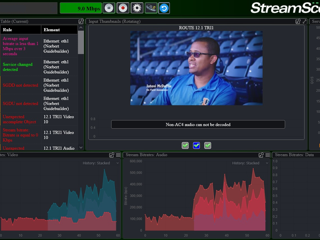Pop out the Table (Current) panel
This screenshot has height=240, width=320.
tap(81, 21)
